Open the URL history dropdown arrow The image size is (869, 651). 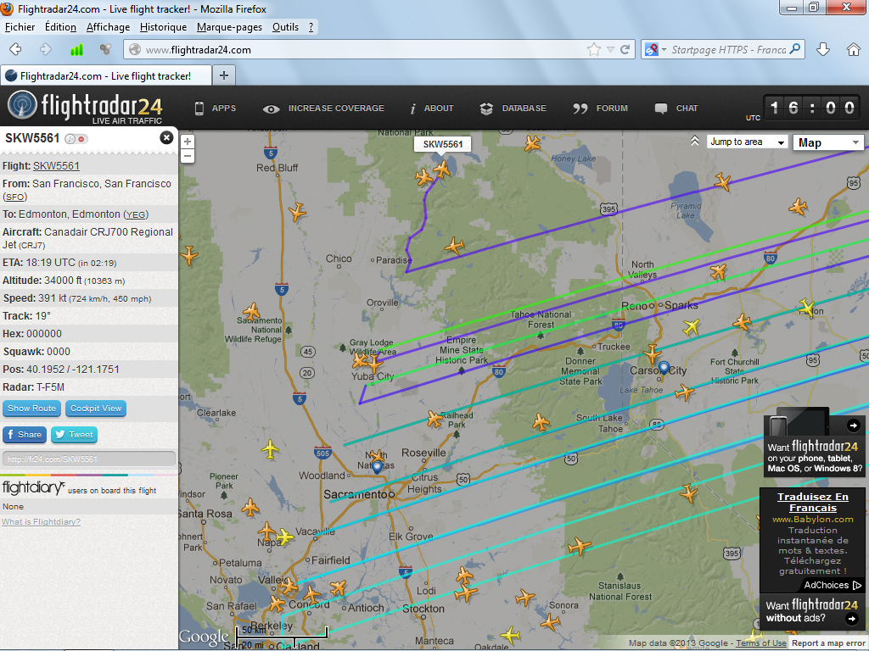tap(610, 50)
